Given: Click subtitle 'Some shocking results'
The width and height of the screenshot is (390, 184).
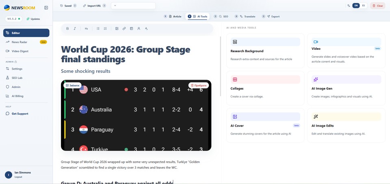Looking at the screenshot, I should coord(86,71).
